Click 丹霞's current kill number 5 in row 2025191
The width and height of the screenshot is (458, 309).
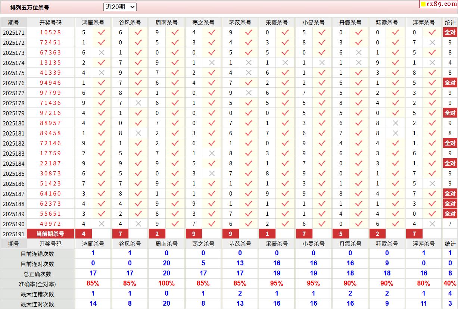[x=340, y=234]
